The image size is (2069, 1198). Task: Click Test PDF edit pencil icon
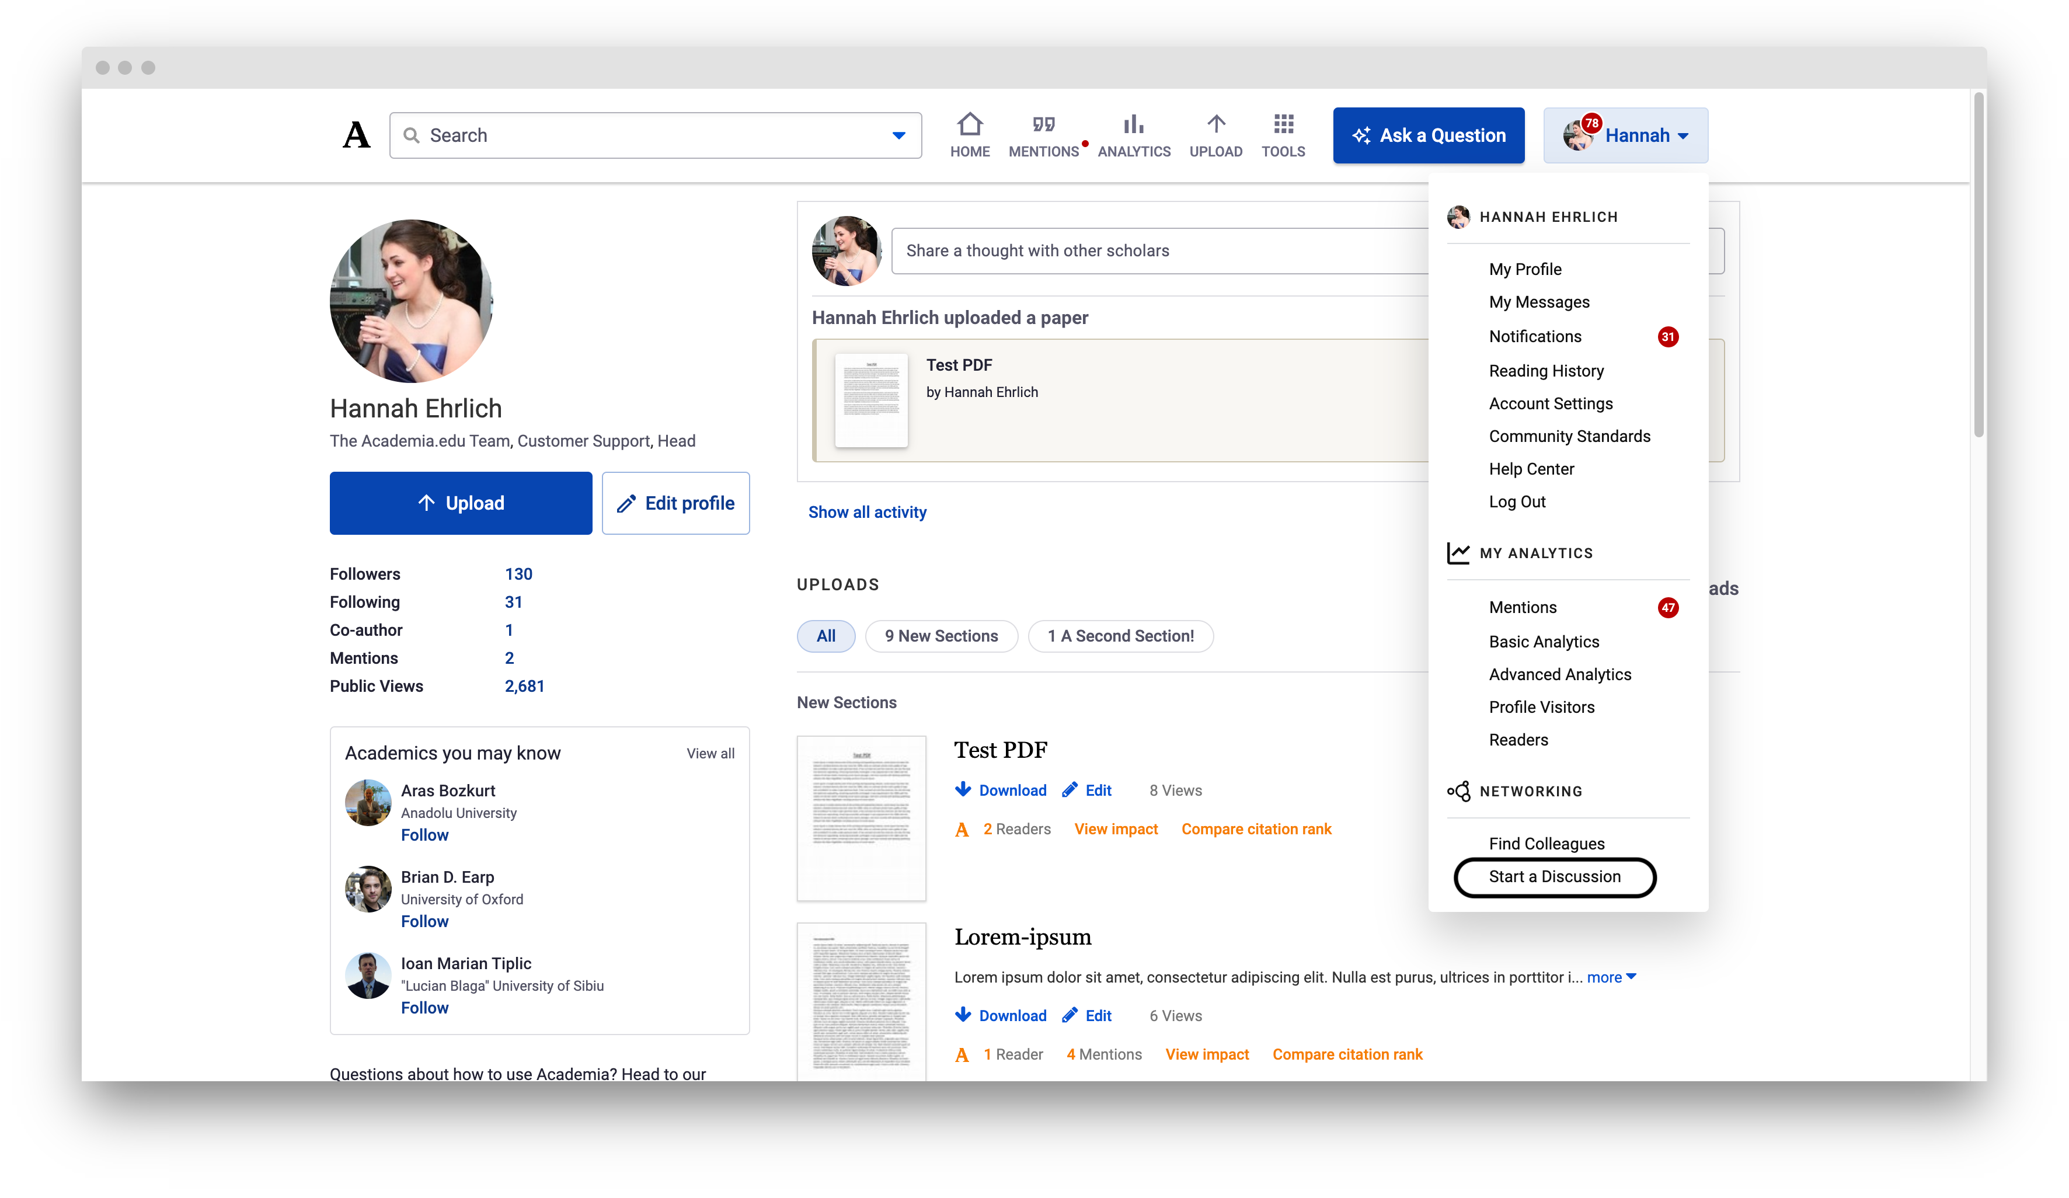tap(1069, 789)
